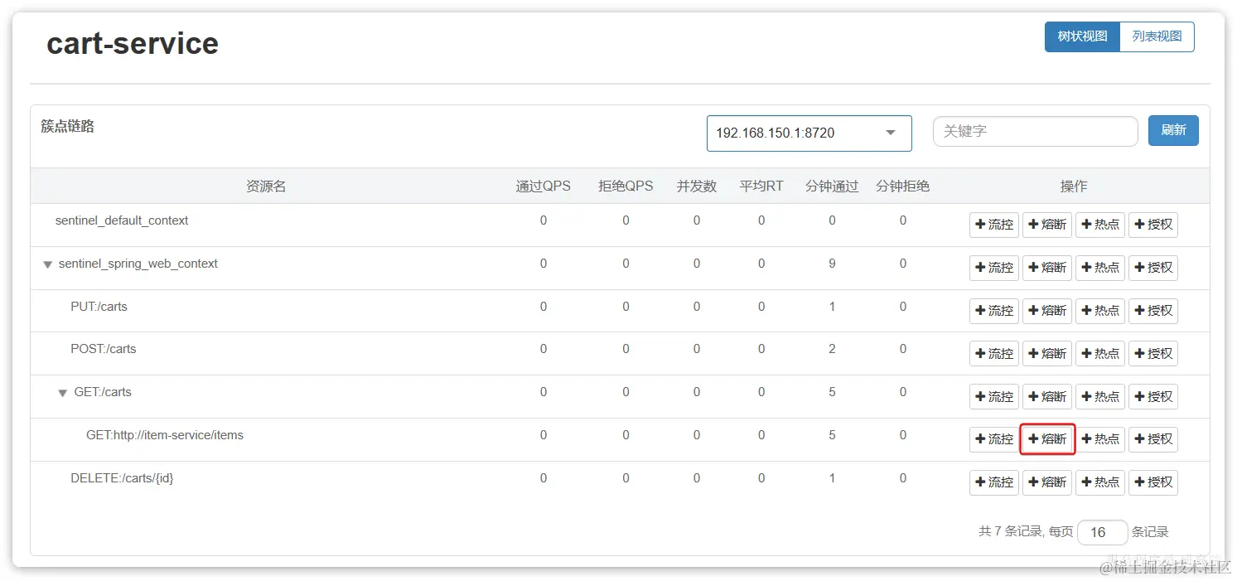The width and height of the screenshot is (1237, 581).
Task: Add 流控 rule for PUT:/carts
Action: click(x=994, y=311)
